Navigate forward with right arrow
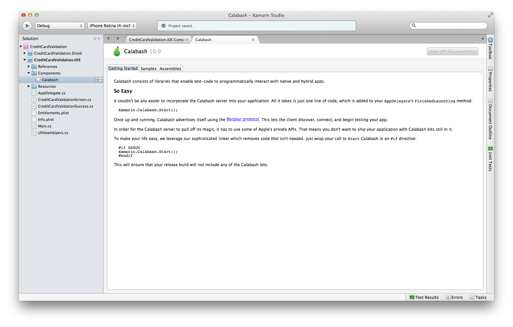513x327 pixels. (118, 39)
